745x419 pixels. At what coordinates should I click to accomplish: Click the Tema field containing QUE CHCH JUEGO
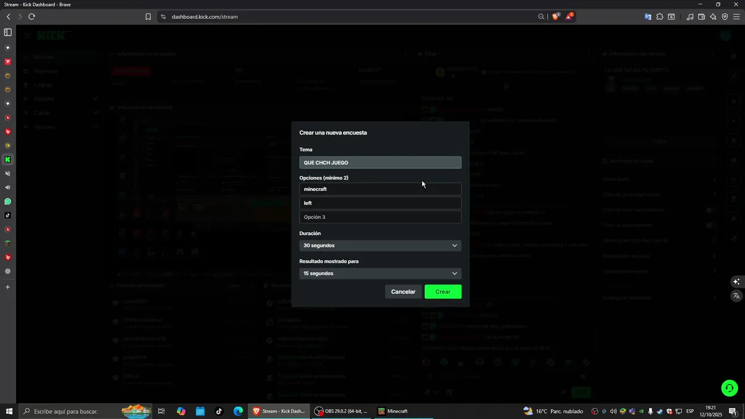tap(380, 162)
